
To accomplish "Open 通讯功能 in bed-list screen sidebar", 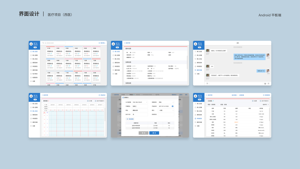I will (x=34, y=70).
